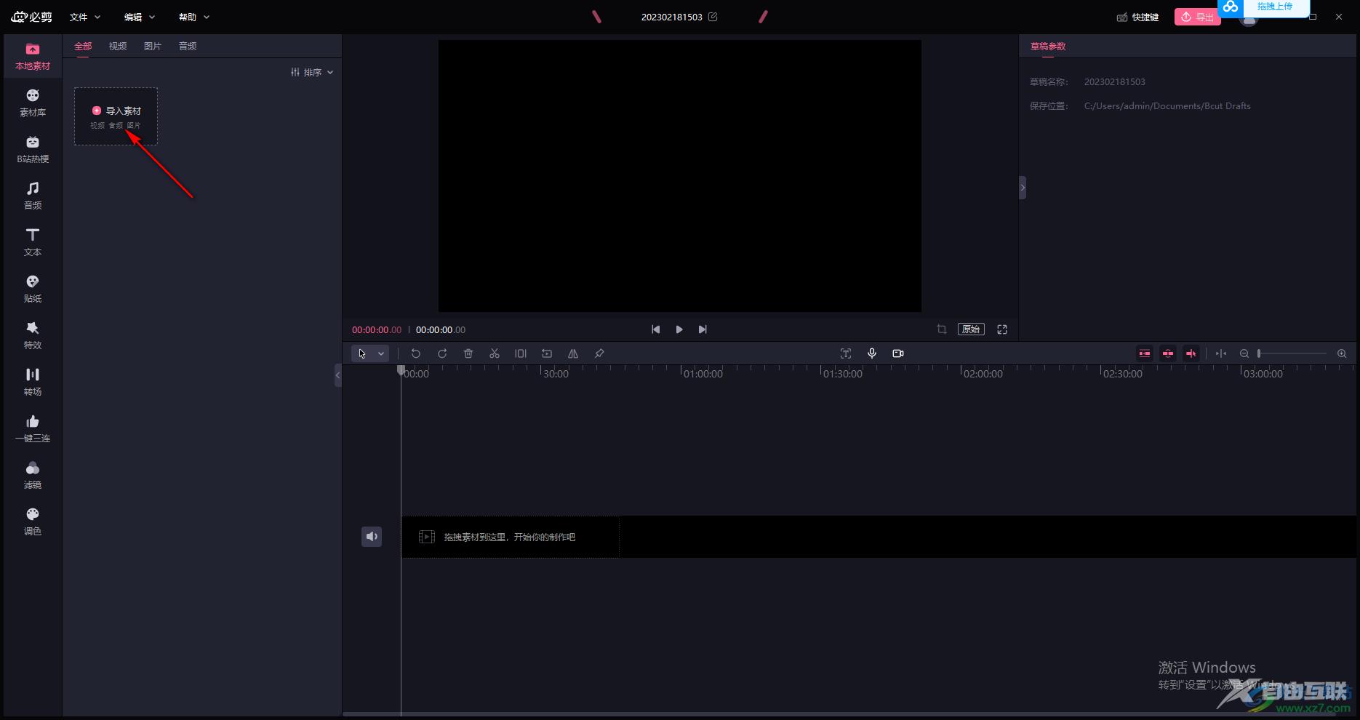
Task: Click the reverse playback icon in timeline toolbar
Action: coord(547,353)
